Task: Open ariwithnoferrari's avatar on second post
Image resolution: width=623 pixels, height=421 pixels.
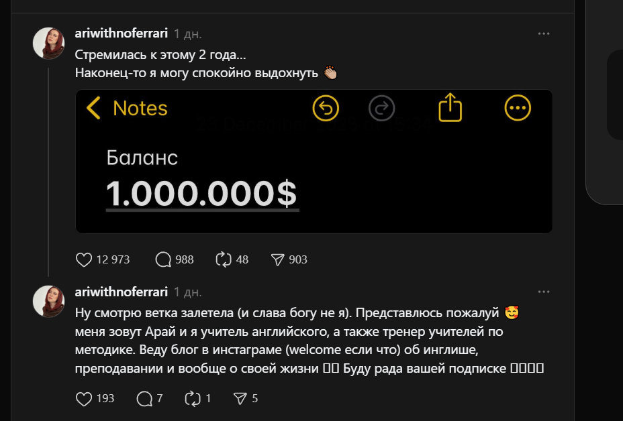Action: pyautogui.click(x=49, y=301)
